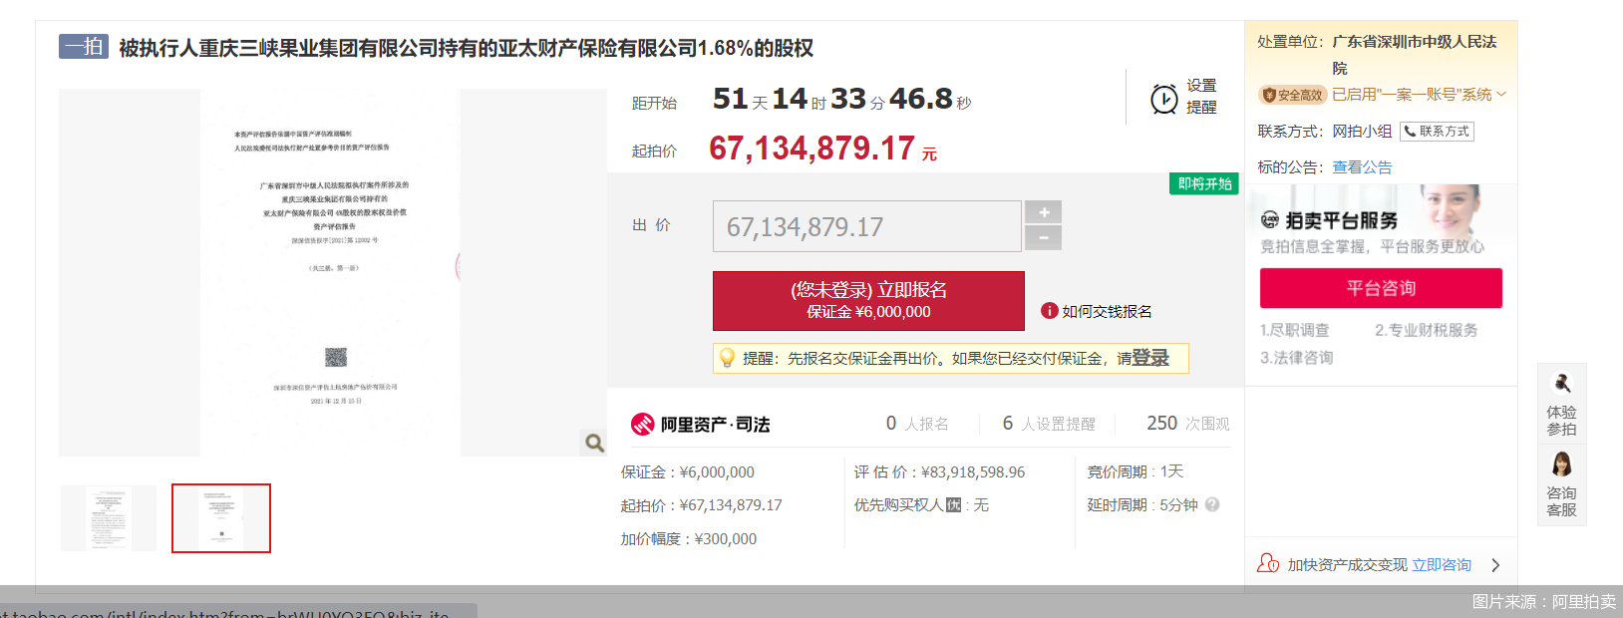Decrease bid with the minus button
1623x618 pixels.
pos(1044,238)
